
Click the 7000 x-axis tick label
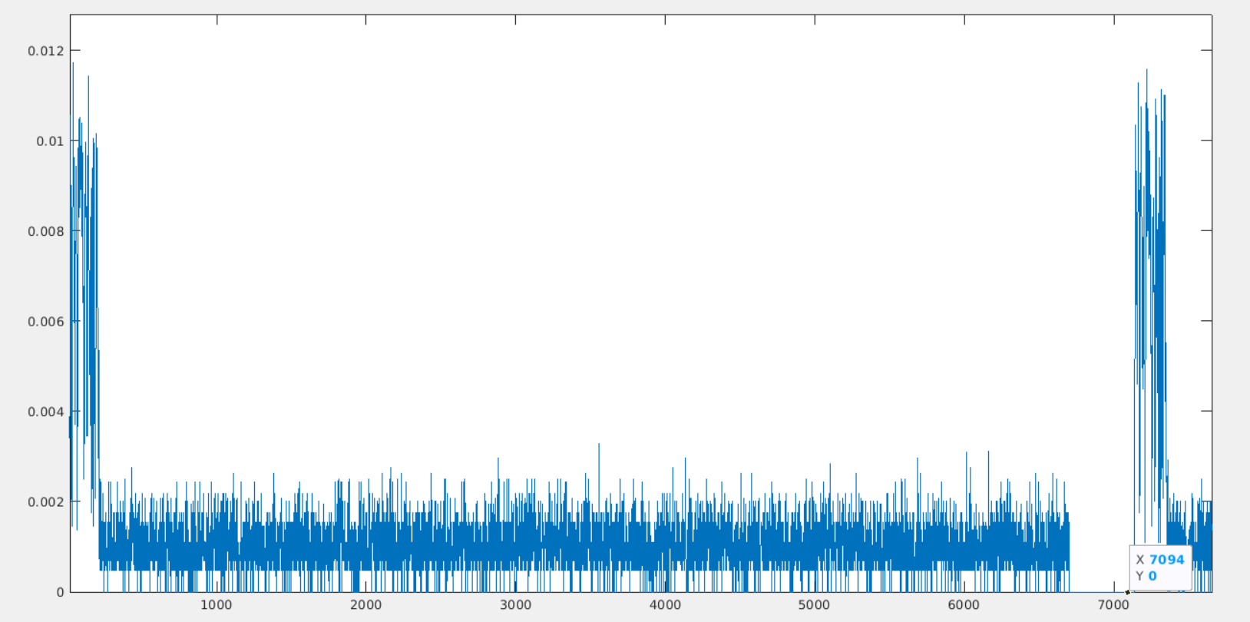point(1113,605)
